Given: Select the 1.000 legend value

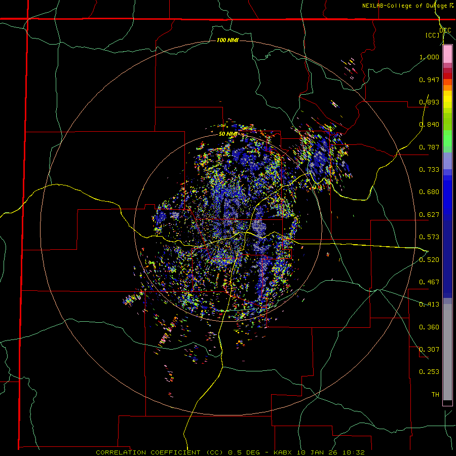Looking at the screenshot, I should coord(429,57).
